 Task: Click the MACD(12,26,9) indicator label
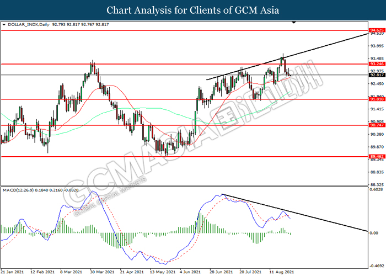pyautogui.click(x=19, y=190)
